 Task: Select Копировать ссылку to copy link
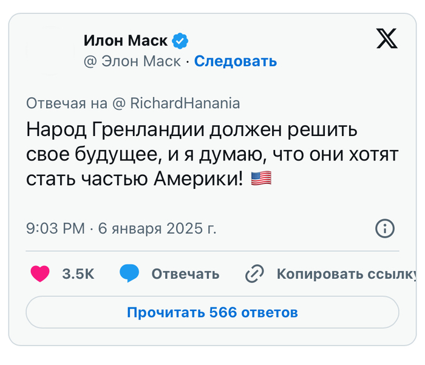346,274
